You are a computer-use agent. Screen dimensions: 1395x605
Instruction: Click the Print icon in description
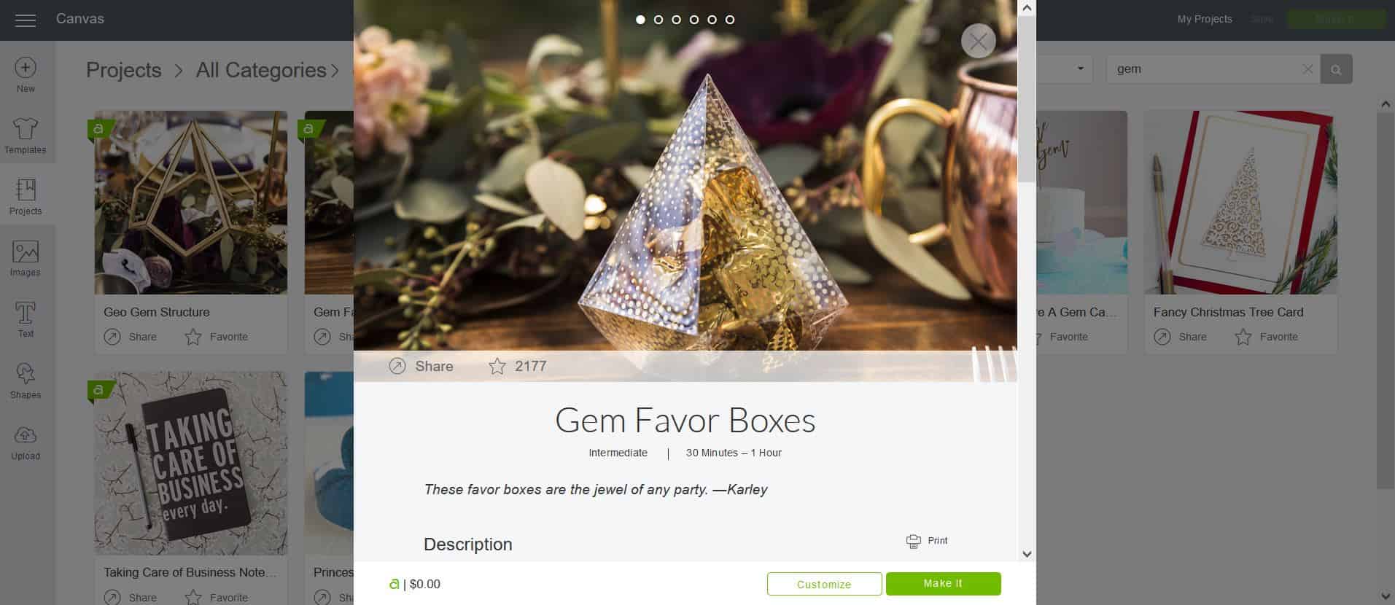[x=913, y=541]
